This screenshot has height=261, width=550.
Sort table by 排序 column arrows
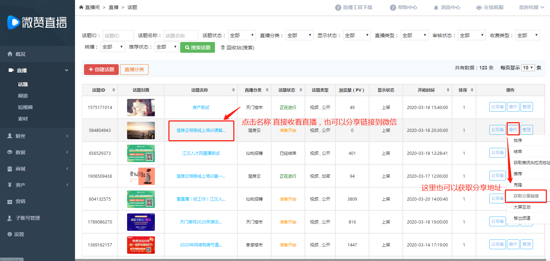point(472,90)
